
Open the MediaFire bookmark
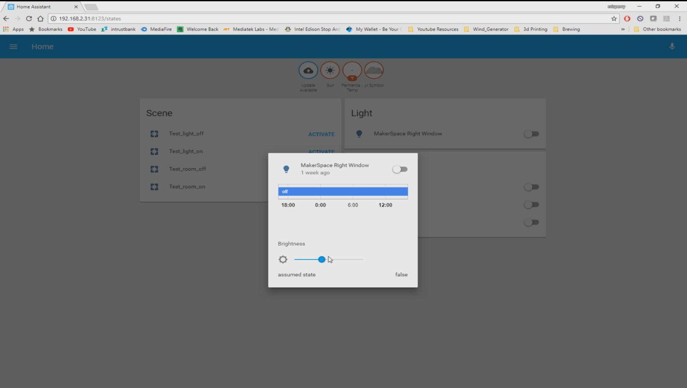click(x=156, y=29)
